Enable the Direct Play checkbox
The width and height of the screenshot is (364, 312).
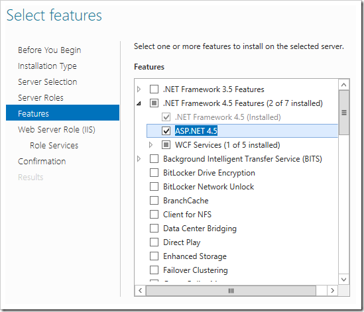(x=154, y=242)
